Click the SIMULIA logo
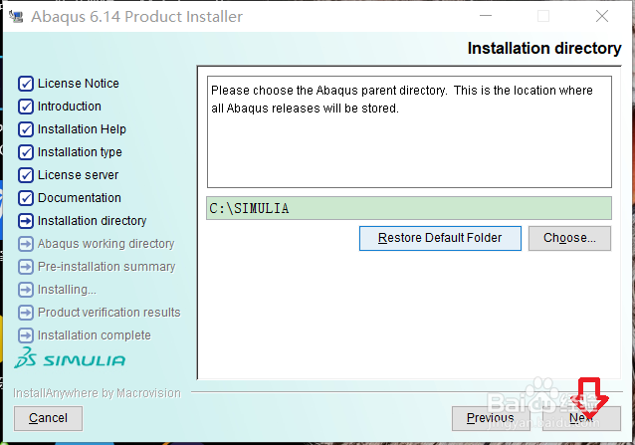Viewport: 635px width, 445px height. click(70, 358)
